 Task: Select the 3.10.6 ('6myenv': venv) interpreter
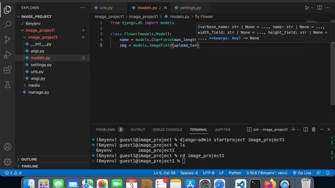pos(266,173)
